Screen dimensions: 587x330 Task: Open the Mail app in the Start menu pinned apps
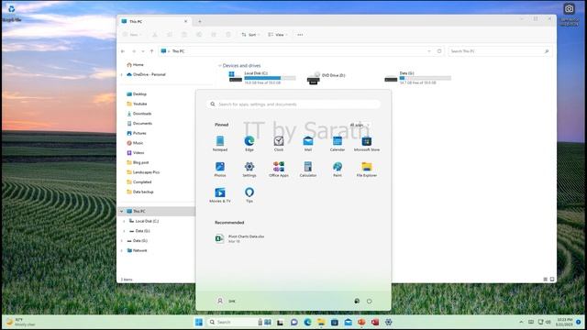pos(308,144)
